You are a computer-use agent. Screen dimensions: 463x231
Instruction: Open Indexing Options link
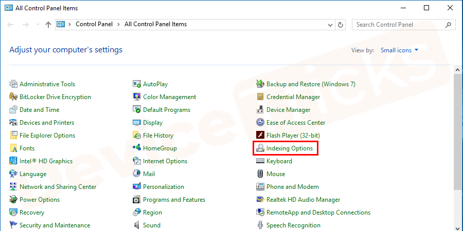click(x=289, y=148)
